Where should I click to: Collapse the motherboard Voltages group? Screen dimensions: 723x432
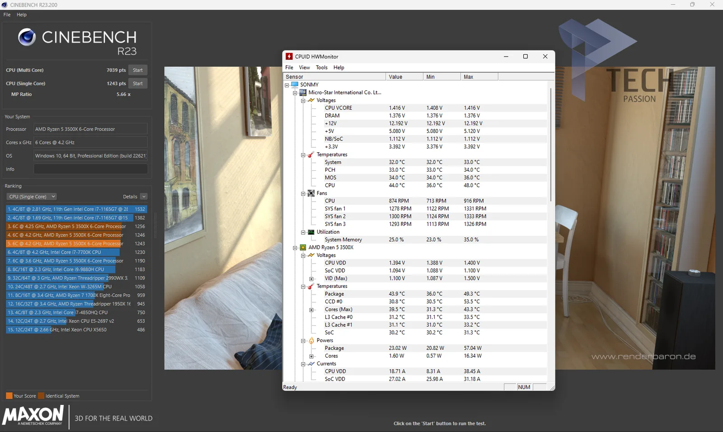(303, 100)
